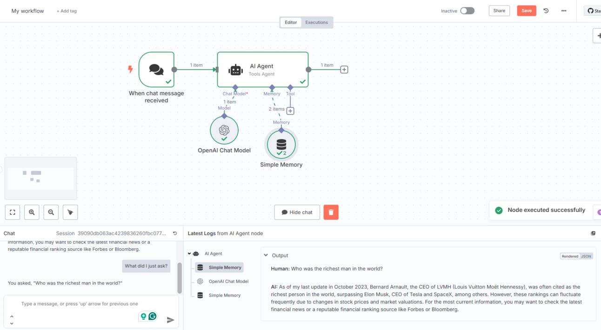601x330 pixels.
Task: Click the Grammarly icon in chat input
Action: point(153,316)
